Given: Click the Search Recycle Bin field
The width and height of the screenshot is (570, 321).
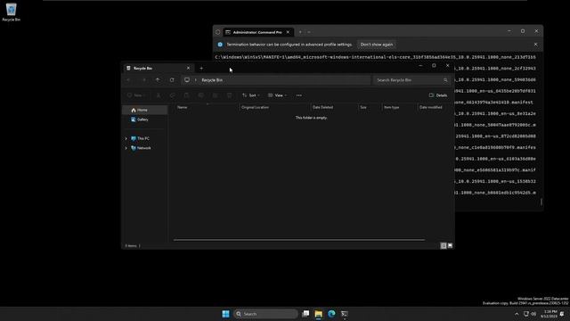Looking at the screenshot, I should click(x=412, y=80).
